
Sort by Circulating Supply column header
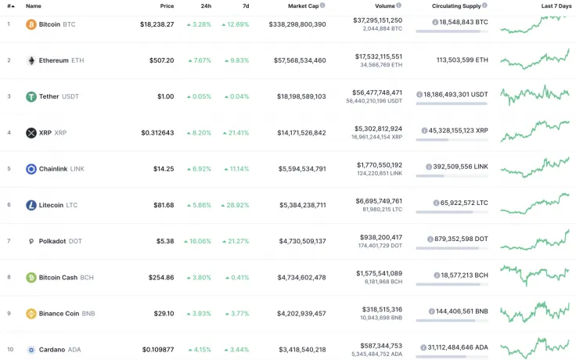point(456,6)
